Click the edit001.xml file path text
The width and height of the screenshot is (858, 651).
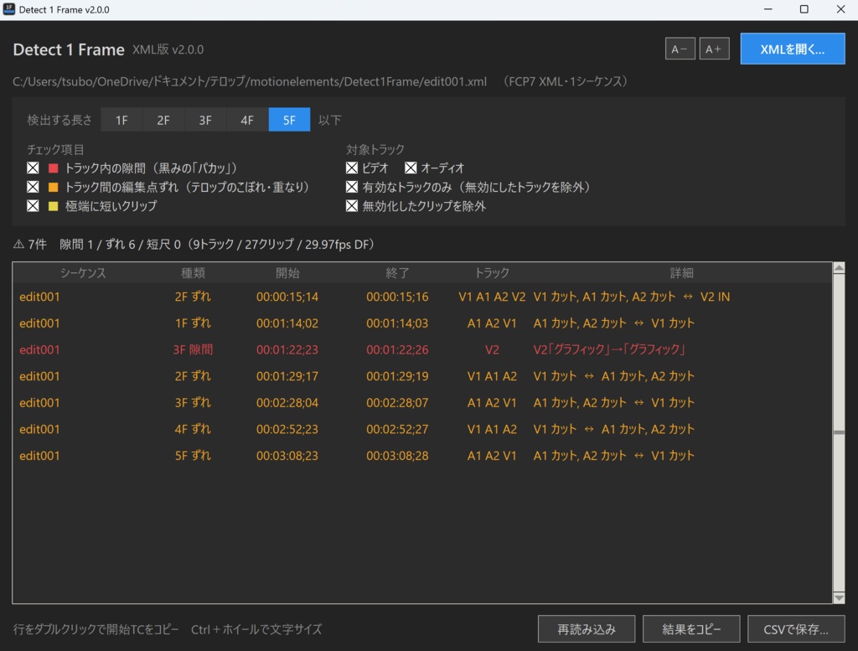point(250,81)
